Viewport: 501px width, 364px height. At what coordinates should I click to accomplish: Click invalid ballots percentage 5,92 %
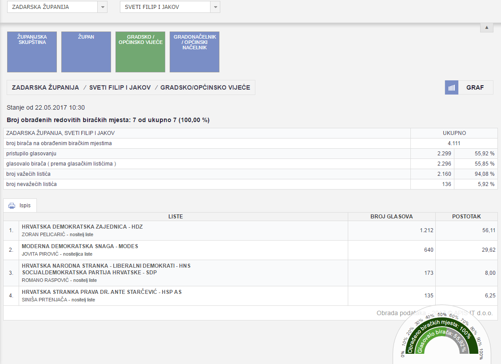click(x=486, y=184)
